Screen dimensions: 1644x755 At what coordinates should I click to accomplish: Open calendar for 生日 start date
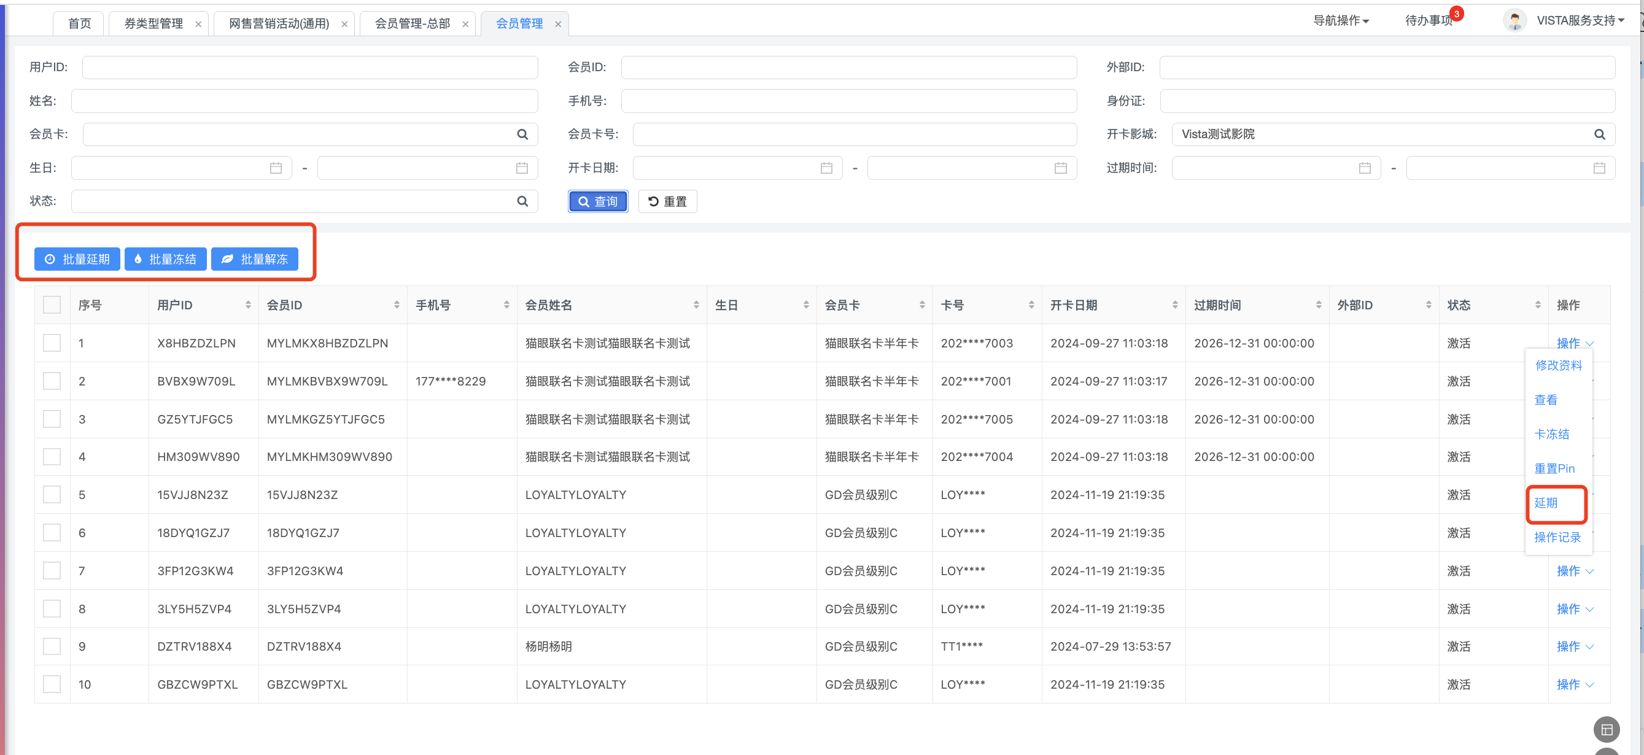(276, 168)
